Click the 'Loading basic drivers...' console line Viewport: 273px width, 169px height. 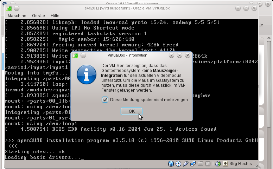click(44, 157)
